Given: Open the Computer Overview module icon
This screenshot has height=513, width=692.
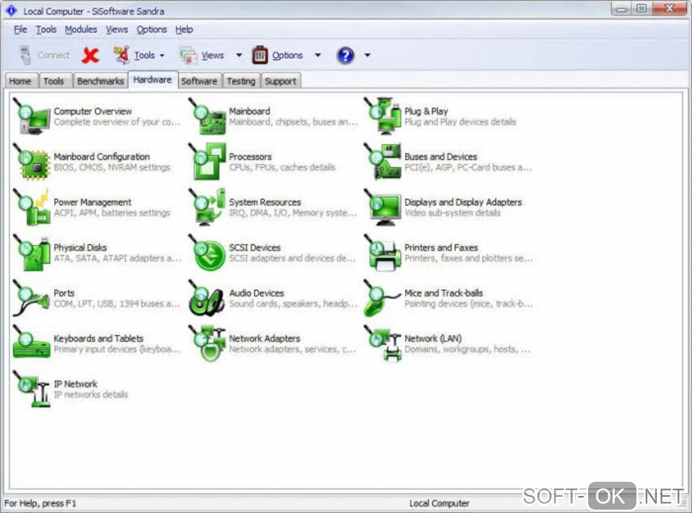Looking at the screenshot, I should (32, 116).
